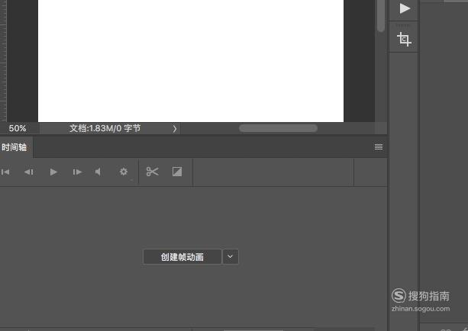468x331 pixels.
Task: Step forward to next frame
Action: (x=77, y=172)
